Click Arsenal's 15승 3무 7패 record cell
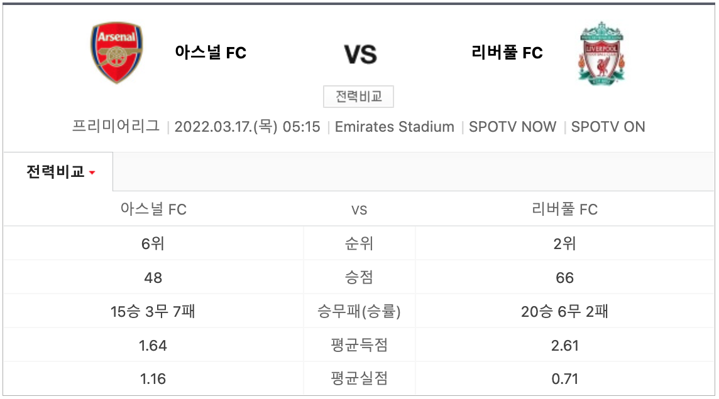Viewport: 719px width, 399px height. coord(153,311)
